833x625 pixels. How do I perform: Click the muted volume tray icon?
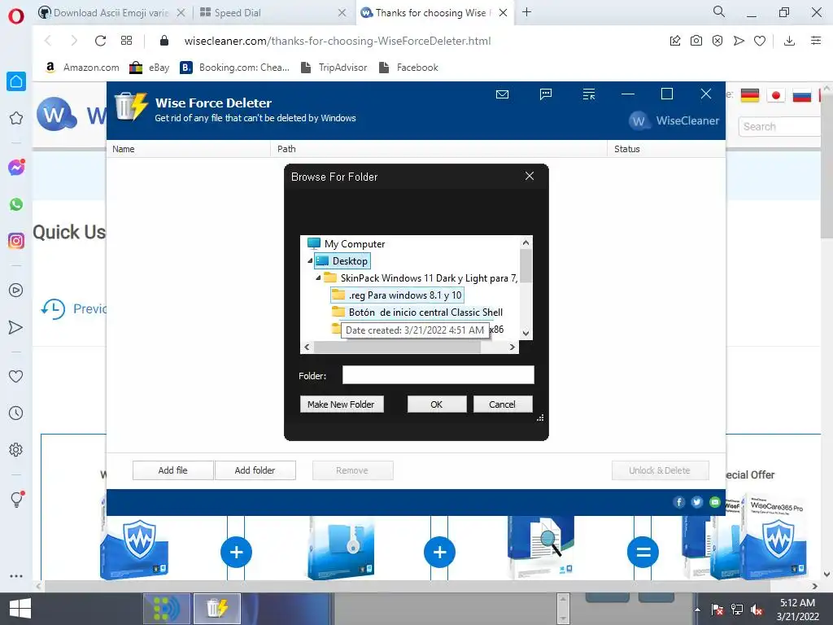click(757, 610)
